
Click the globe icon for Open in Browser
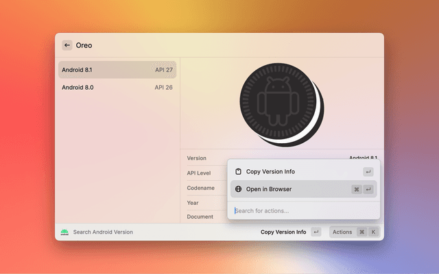coord(238,189)
